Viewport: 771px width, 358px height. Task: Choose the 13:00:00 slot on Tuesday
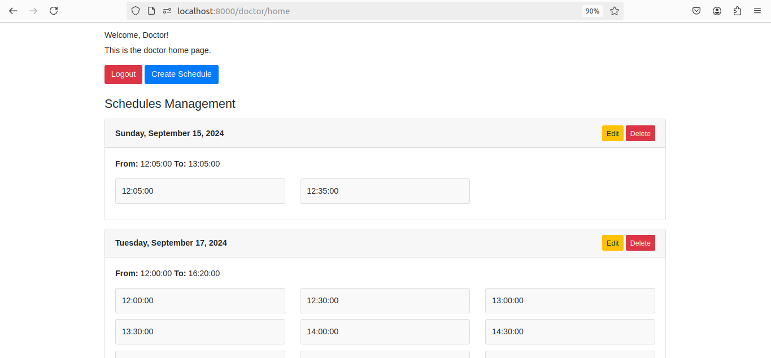point(569,300)
